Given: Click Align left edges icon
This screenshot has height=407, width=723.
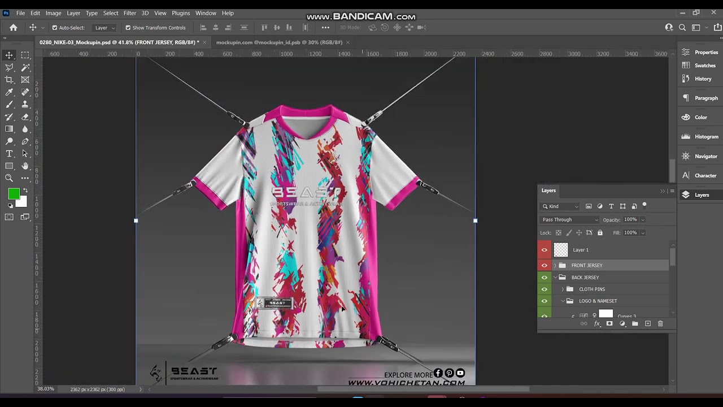Looking at the screenshot, I should pyautogui.click(x=203, y=27).
